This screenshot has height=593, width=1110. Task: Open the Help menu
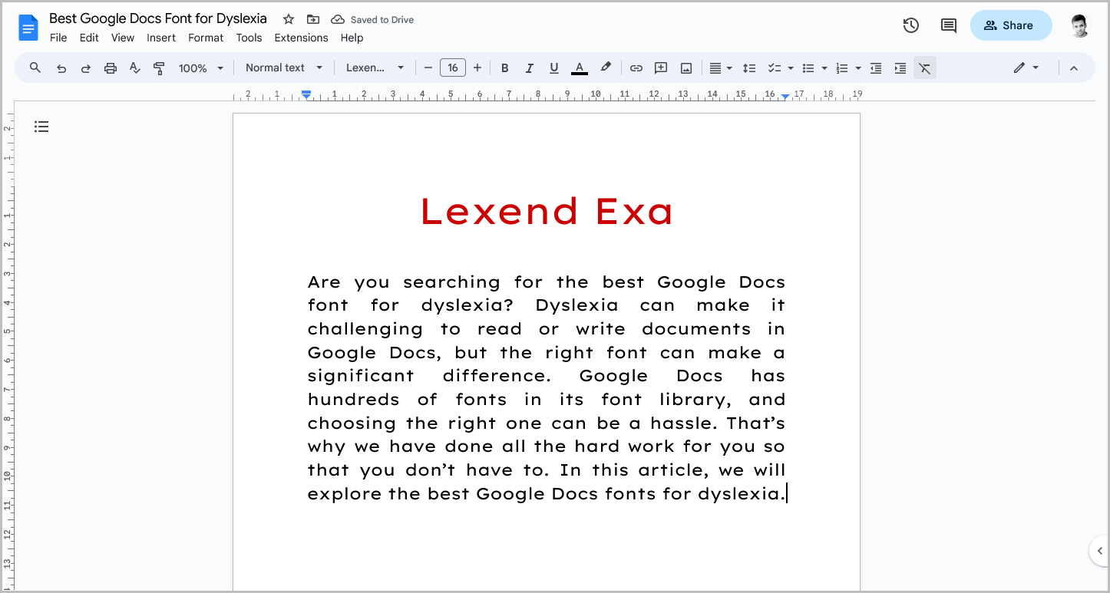[x=352, y=38]
